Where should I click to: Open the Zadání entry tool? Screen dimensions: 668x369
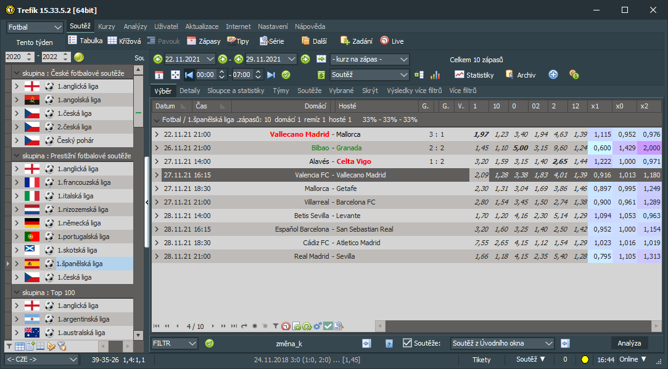coord(357,41)
